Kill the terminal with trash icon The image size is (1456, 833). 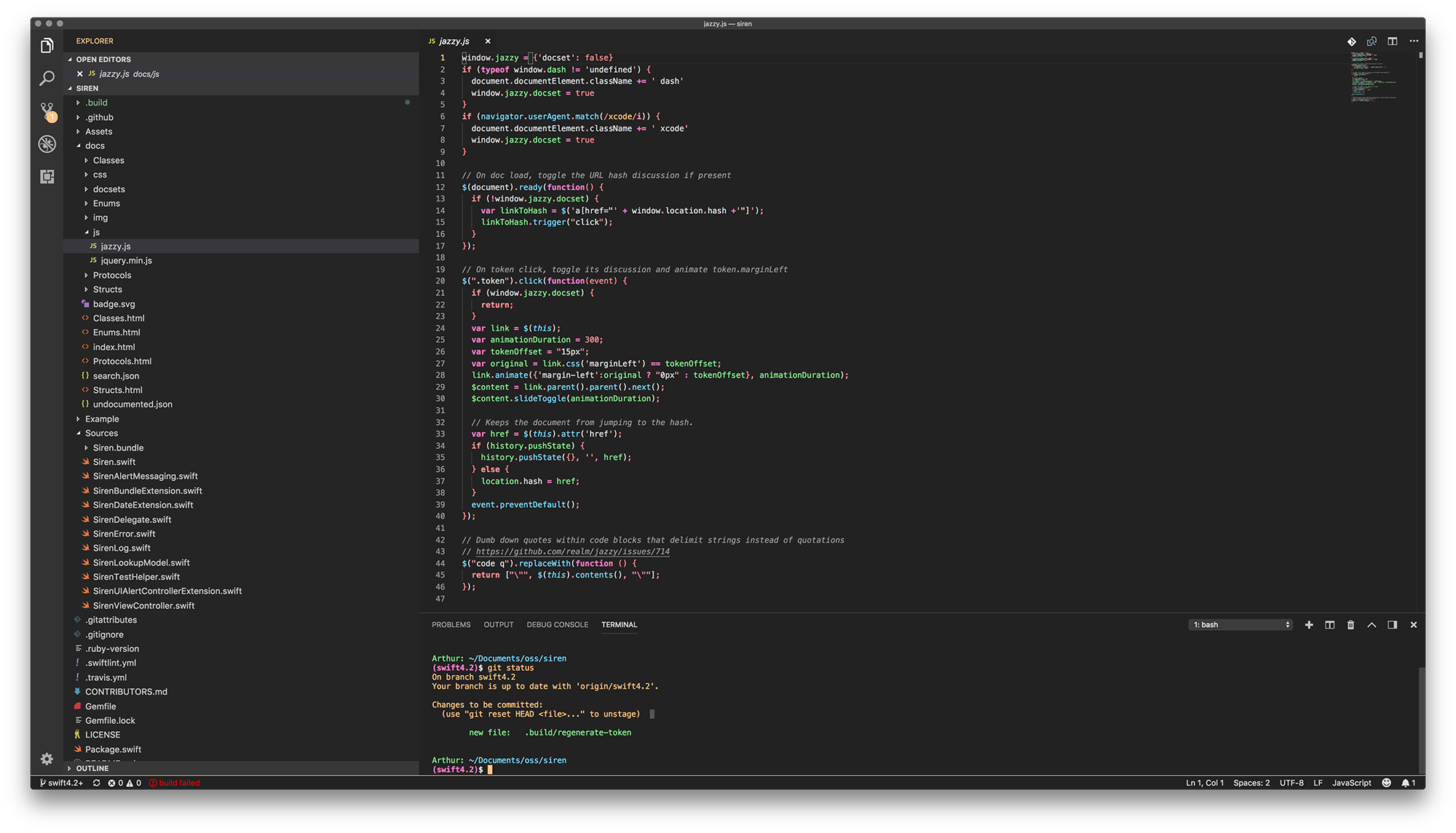click(x=1350, y=625)
